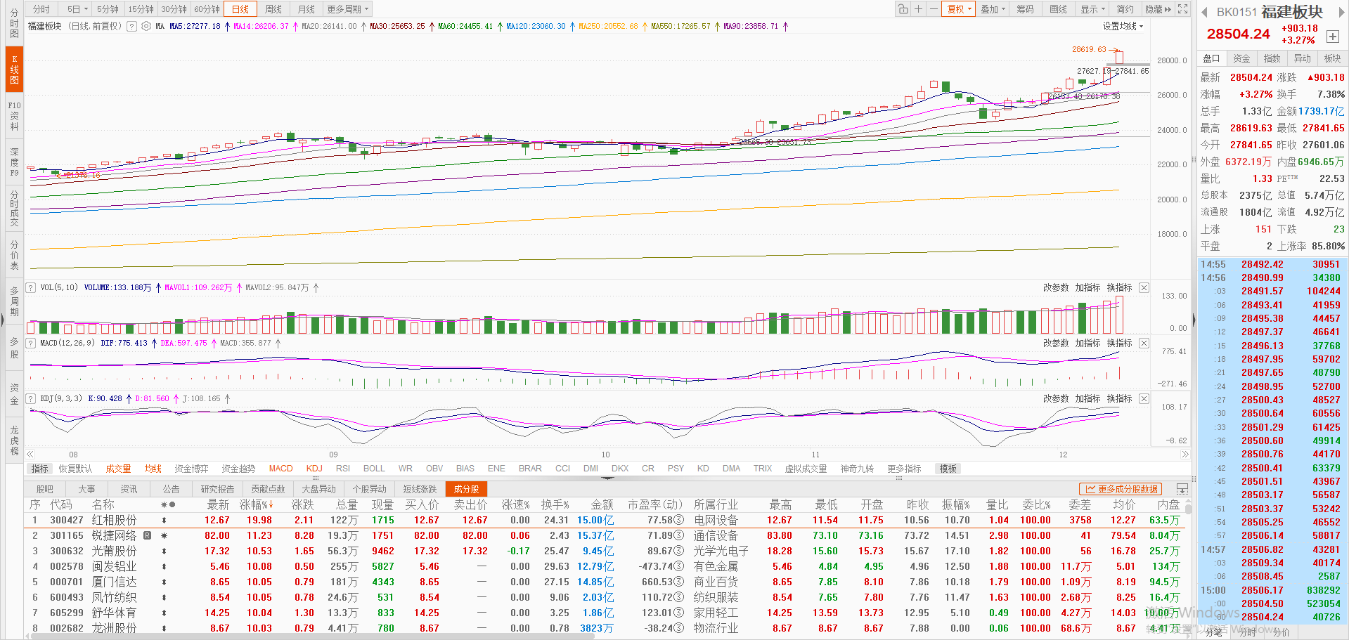Close the MACD indicator panel

coord(1144,343)
